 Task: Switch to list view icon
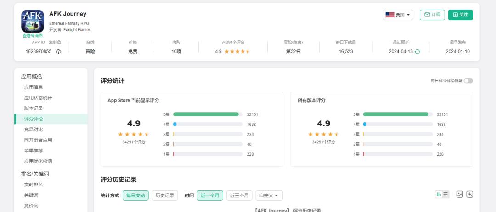(445, 194)
